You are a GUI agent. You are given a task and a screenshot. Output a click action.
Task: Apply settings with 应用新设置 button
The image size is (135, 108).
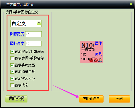coord(91,99)
